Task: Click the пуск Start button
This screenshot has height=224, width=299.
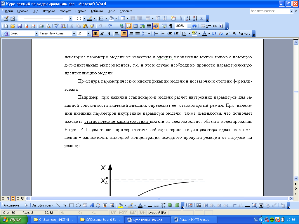Action: pyautogui.click(x=14, y=220)
